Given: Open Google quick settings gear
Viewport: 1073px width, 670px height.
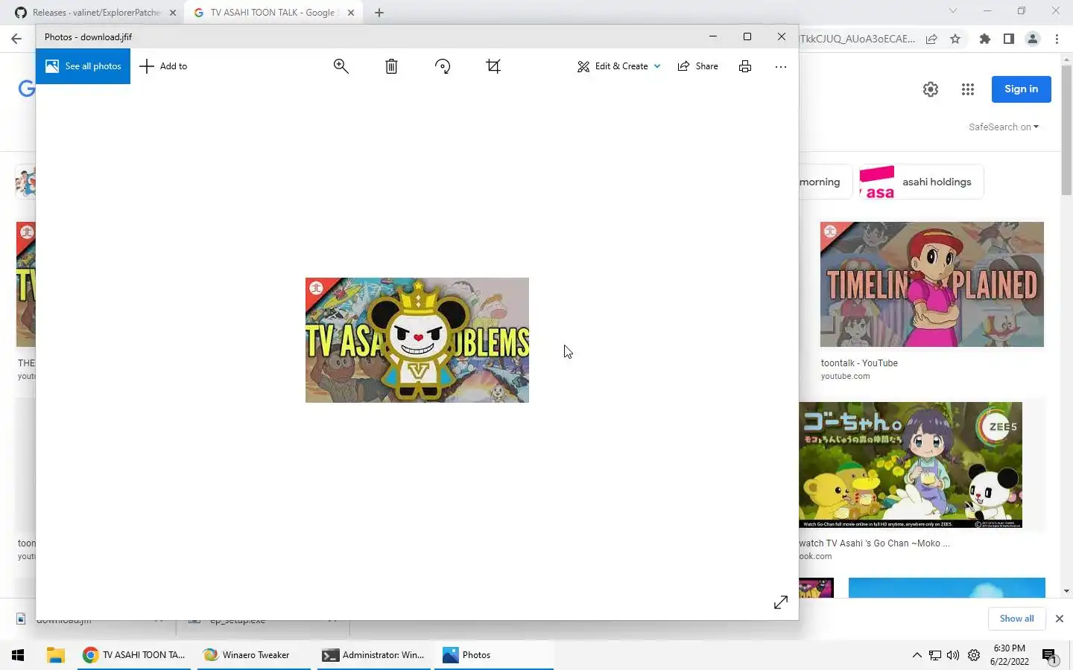Looking at the screenshot, I should [x=931, y=89].
